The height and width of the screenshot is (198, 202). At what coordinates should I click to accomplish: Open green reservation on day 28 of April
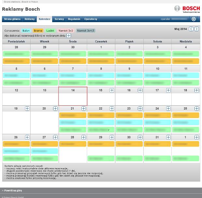(x=16, y=54)
